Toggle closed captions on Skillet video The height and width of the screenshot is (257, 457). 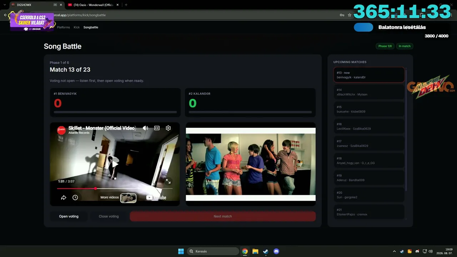pyautogui.click(x=157, y=128)
